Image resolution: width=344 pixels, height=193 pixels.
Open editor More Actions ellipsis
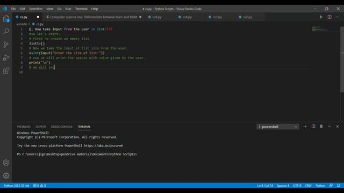pyautogui.click(x=338, y=17)
